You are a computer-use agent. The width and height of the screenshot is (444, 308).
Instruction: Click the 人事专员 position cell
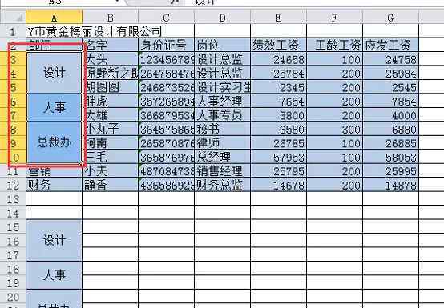222,115
